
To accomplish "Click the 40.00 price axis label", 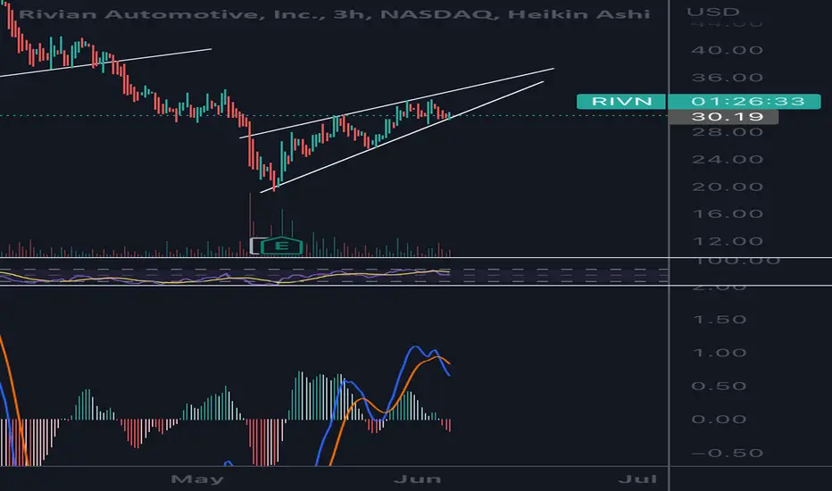I will pyautogui.click(x=727, y=50).
